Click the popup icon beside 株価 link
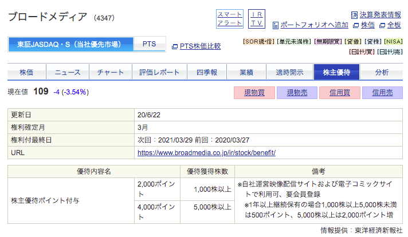Image resolution: width=408 pixels, height=237 pixels. click(356, 25)
